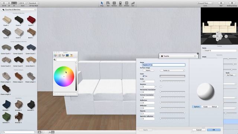Confirm material with OK
238x134 pixels.
point(214,130)
